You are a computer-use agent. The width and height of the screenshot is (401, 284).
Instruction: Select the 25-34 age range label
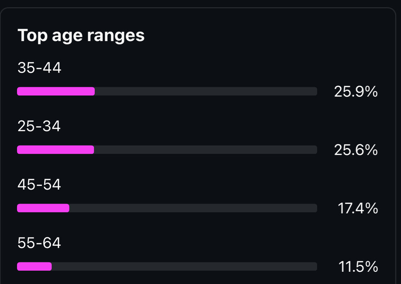pos(39,127)
